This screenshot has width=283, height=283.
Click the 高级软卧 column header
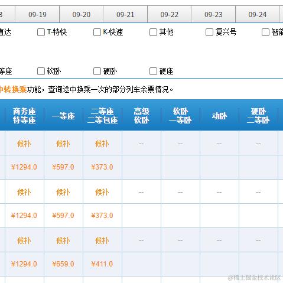pos(141,116)
